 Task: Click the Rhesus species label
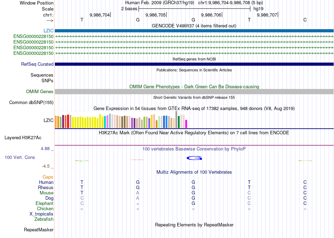[46, 187]
